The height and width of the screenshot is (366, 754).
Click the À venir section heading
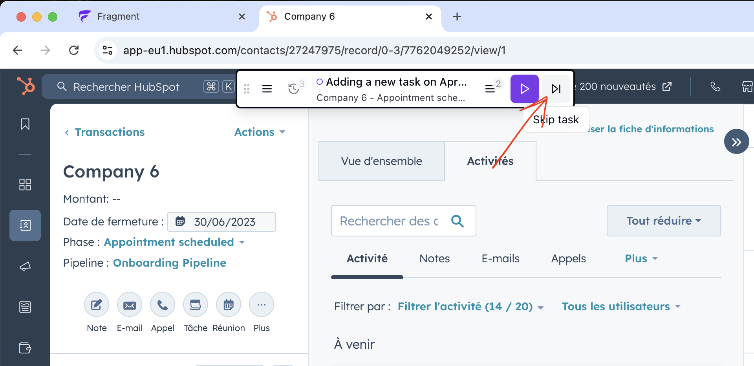click(x=355, y=344)
